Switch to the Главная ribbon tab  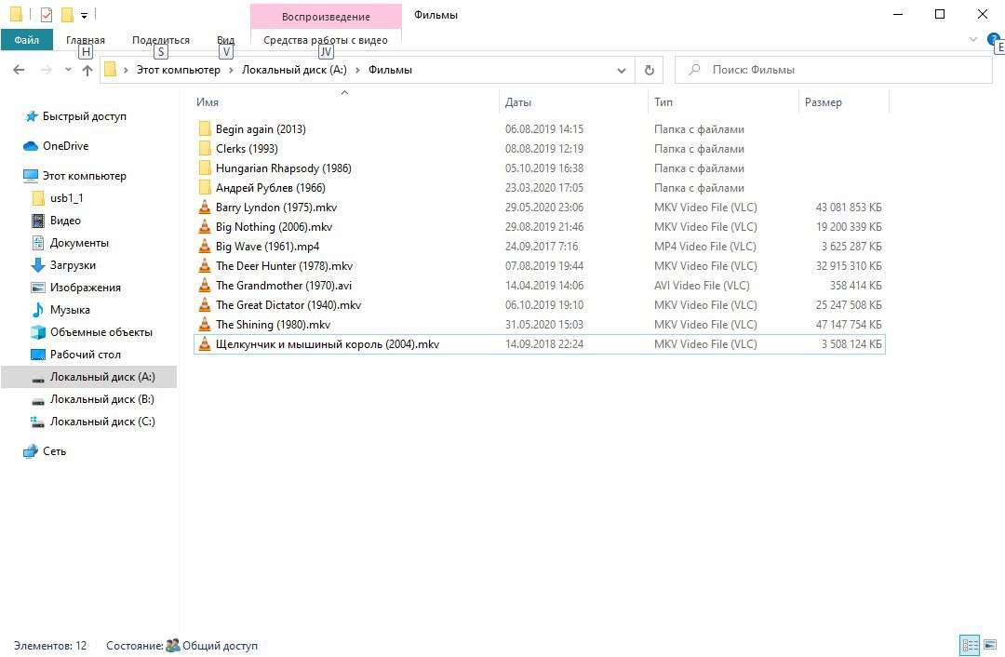[x=86, y=40]
